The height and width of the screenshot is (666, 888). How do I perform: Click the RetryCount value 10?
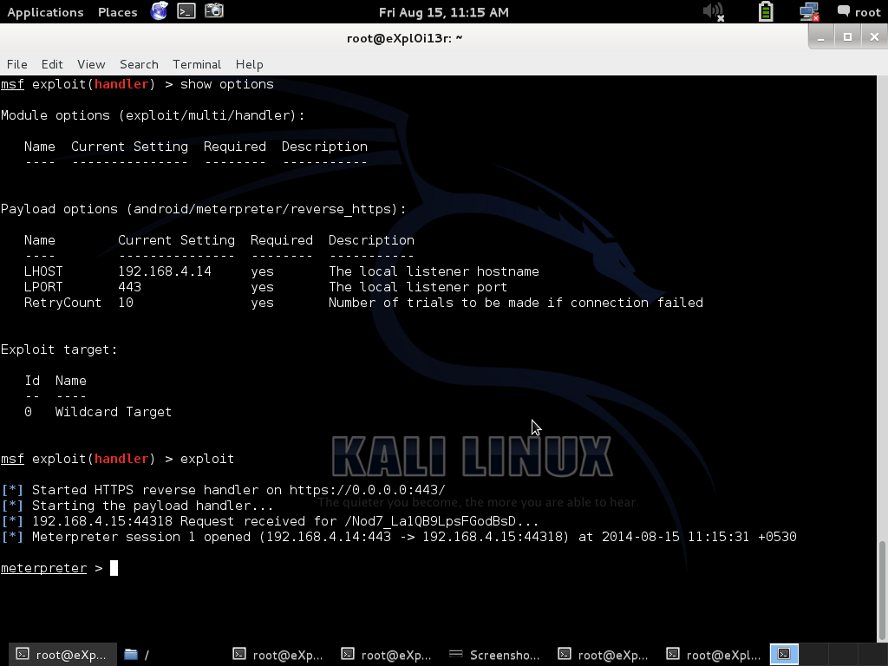point(126,303)
